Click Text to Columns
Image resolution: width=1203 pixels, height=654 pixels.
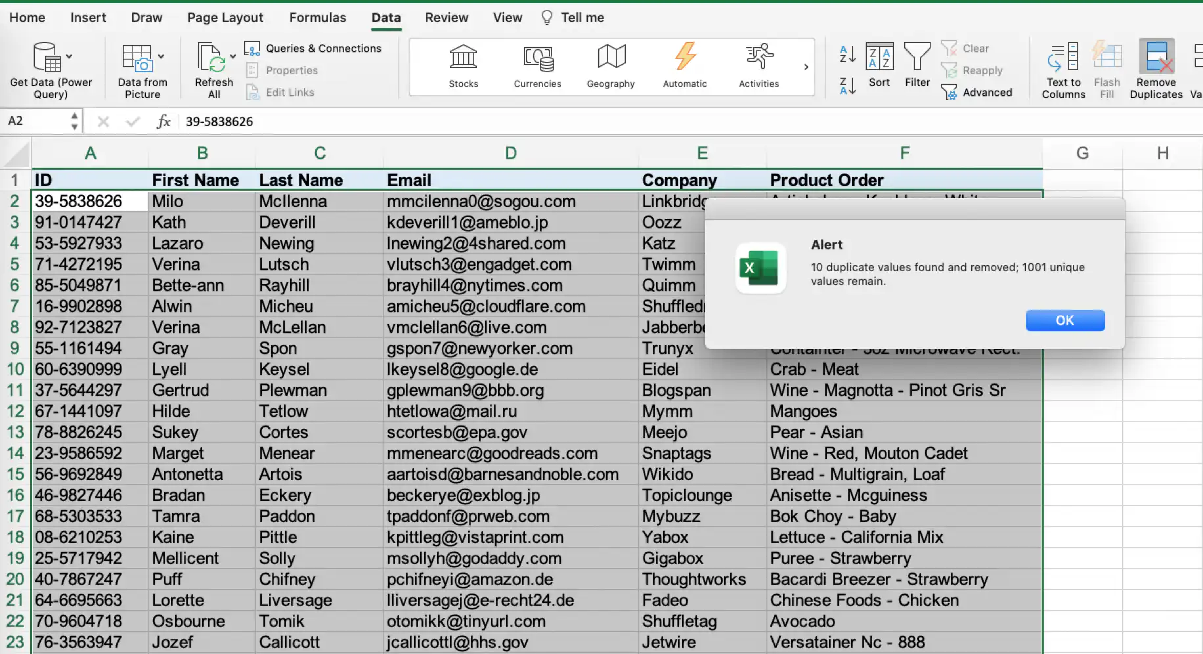tap(1063, 70)
